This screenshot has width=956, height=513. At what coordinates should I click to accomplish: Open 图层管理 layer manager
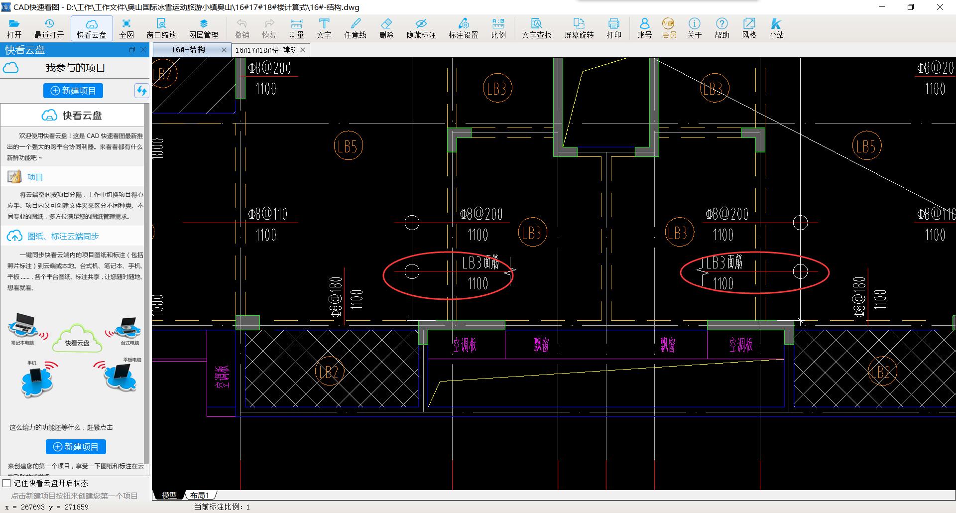204,28
